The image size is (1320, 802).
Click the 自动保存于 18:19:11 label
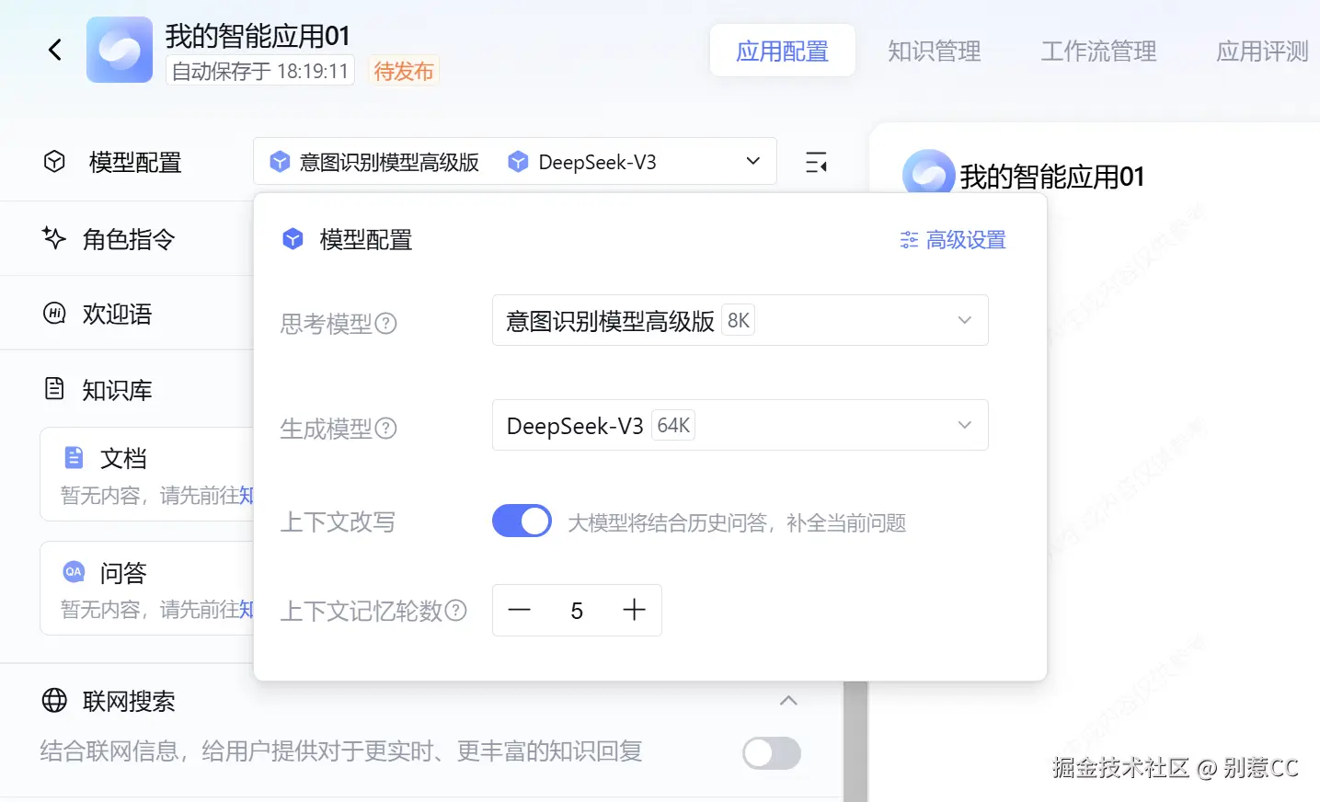click(260, 71)
